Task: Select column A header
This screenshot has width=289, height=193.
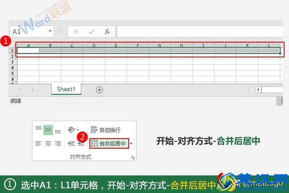Action: [28, 45]
